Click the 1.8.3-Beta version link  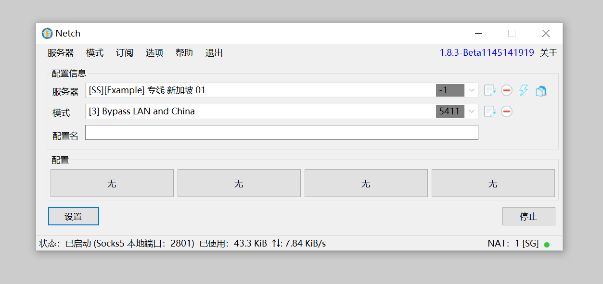click(487, 53)
